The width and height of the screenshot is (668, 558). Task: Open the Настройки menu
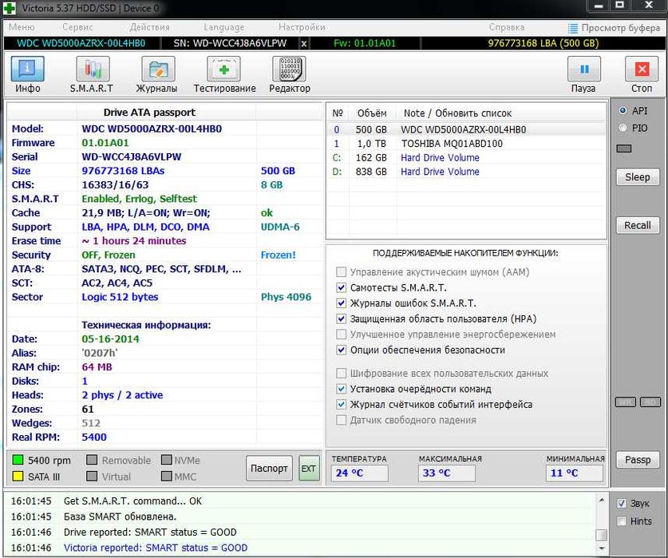pos(302,27)
